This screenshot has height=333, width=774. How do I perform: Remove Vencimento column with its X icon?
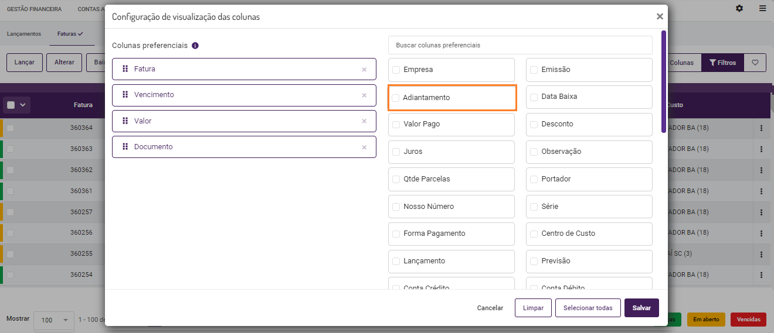(x=364, y=95)
